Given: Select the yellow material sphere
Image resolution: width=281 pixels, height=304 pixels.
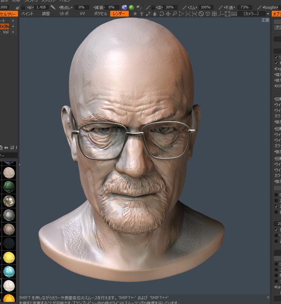Looking at the screenshot, I should [9, 258].
